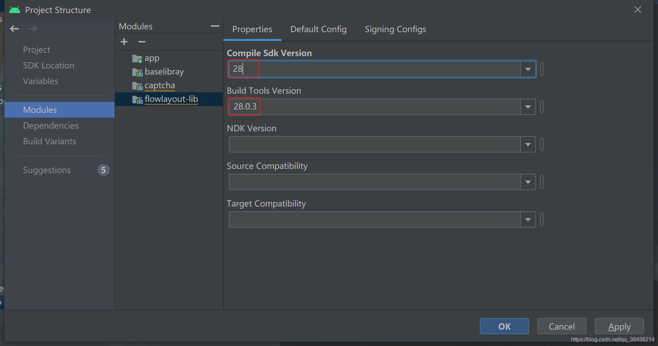
Task: Switch to the Signing Configs tab
Action: coord(395,29)
